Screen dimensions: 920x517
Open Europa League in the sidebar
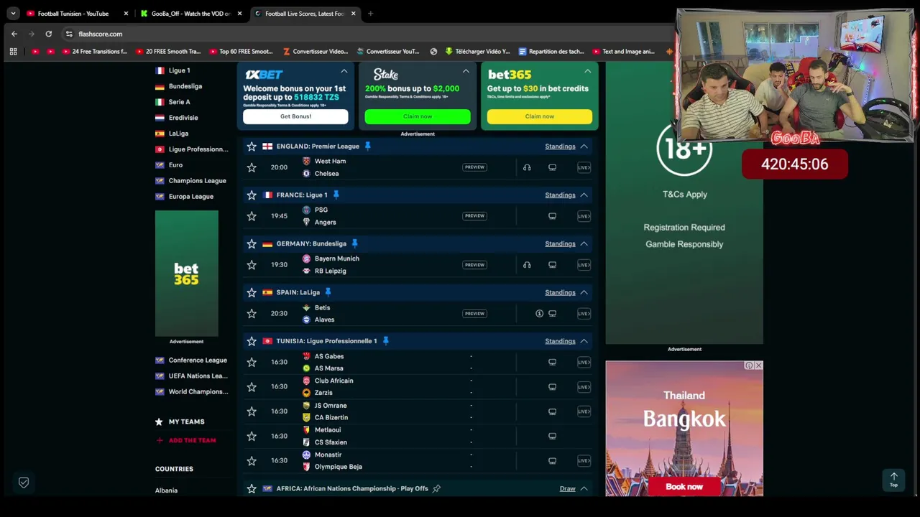pyautogui.click(x=190, y=197)
